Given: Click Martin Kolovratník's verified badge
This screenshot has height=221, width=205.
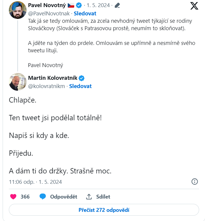Looking at the screenshot, I should 82,78.
